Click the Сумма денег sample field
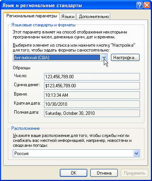Screen dimensions: 152x181 coord(92,86)
